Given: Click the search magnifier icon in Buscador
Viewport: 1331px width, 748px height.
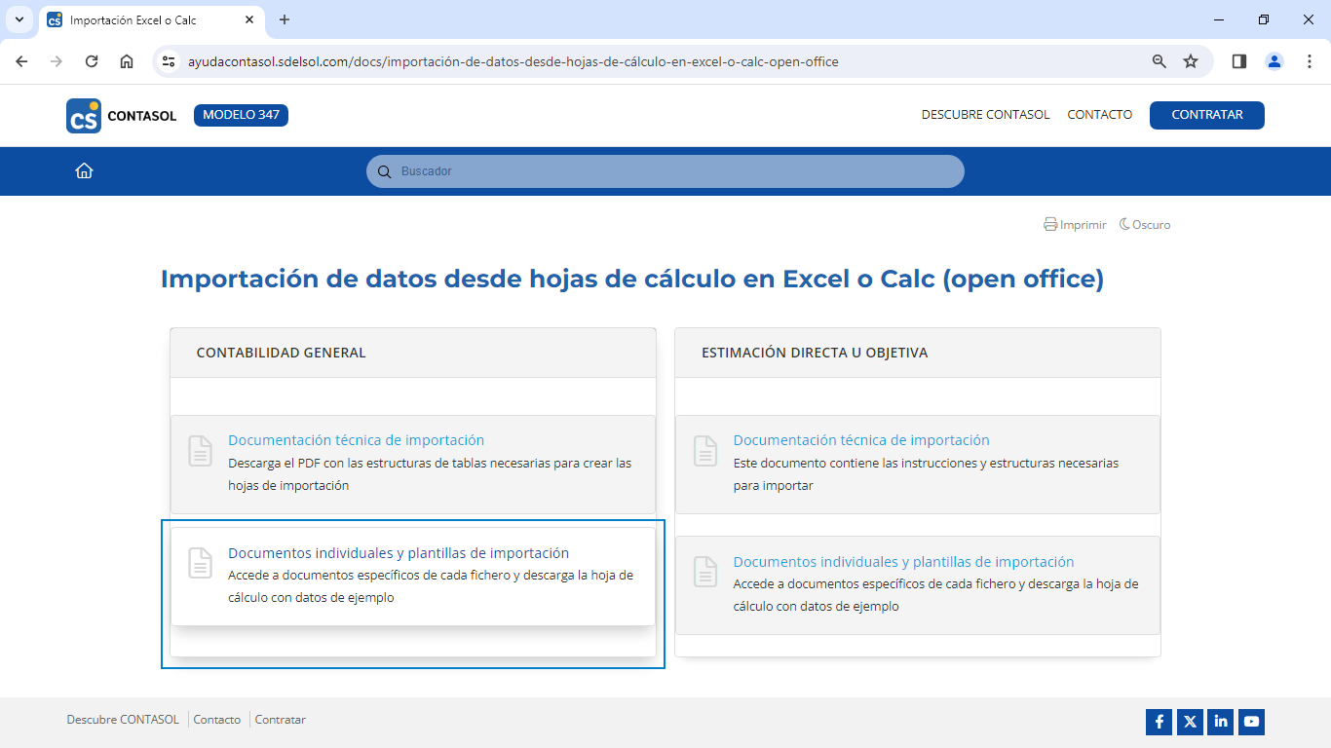Looking at the screenshot, I should 384,171.
